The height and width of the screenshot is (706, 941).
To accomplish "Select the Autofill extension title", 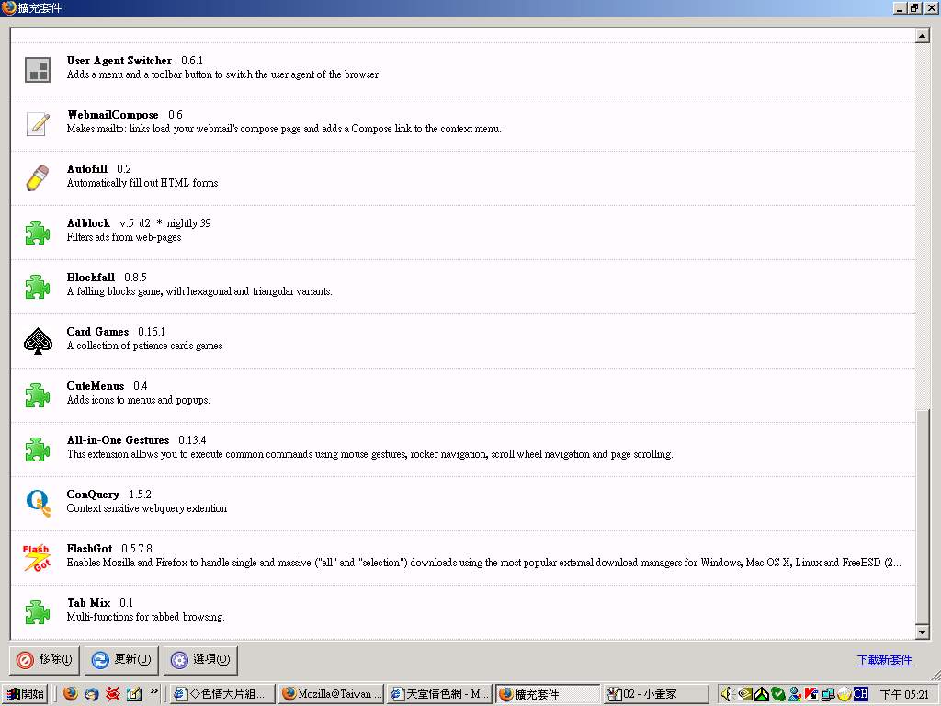I will point(87,169).
